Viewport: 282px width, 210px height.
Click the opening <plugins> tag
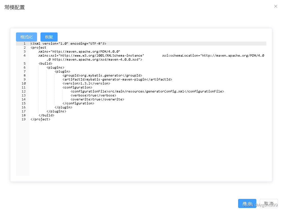coord(55,67)
